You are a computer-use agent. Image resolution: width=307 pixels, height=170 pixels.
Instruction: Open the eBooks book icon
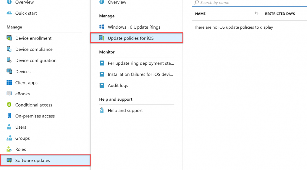(9, 93)
